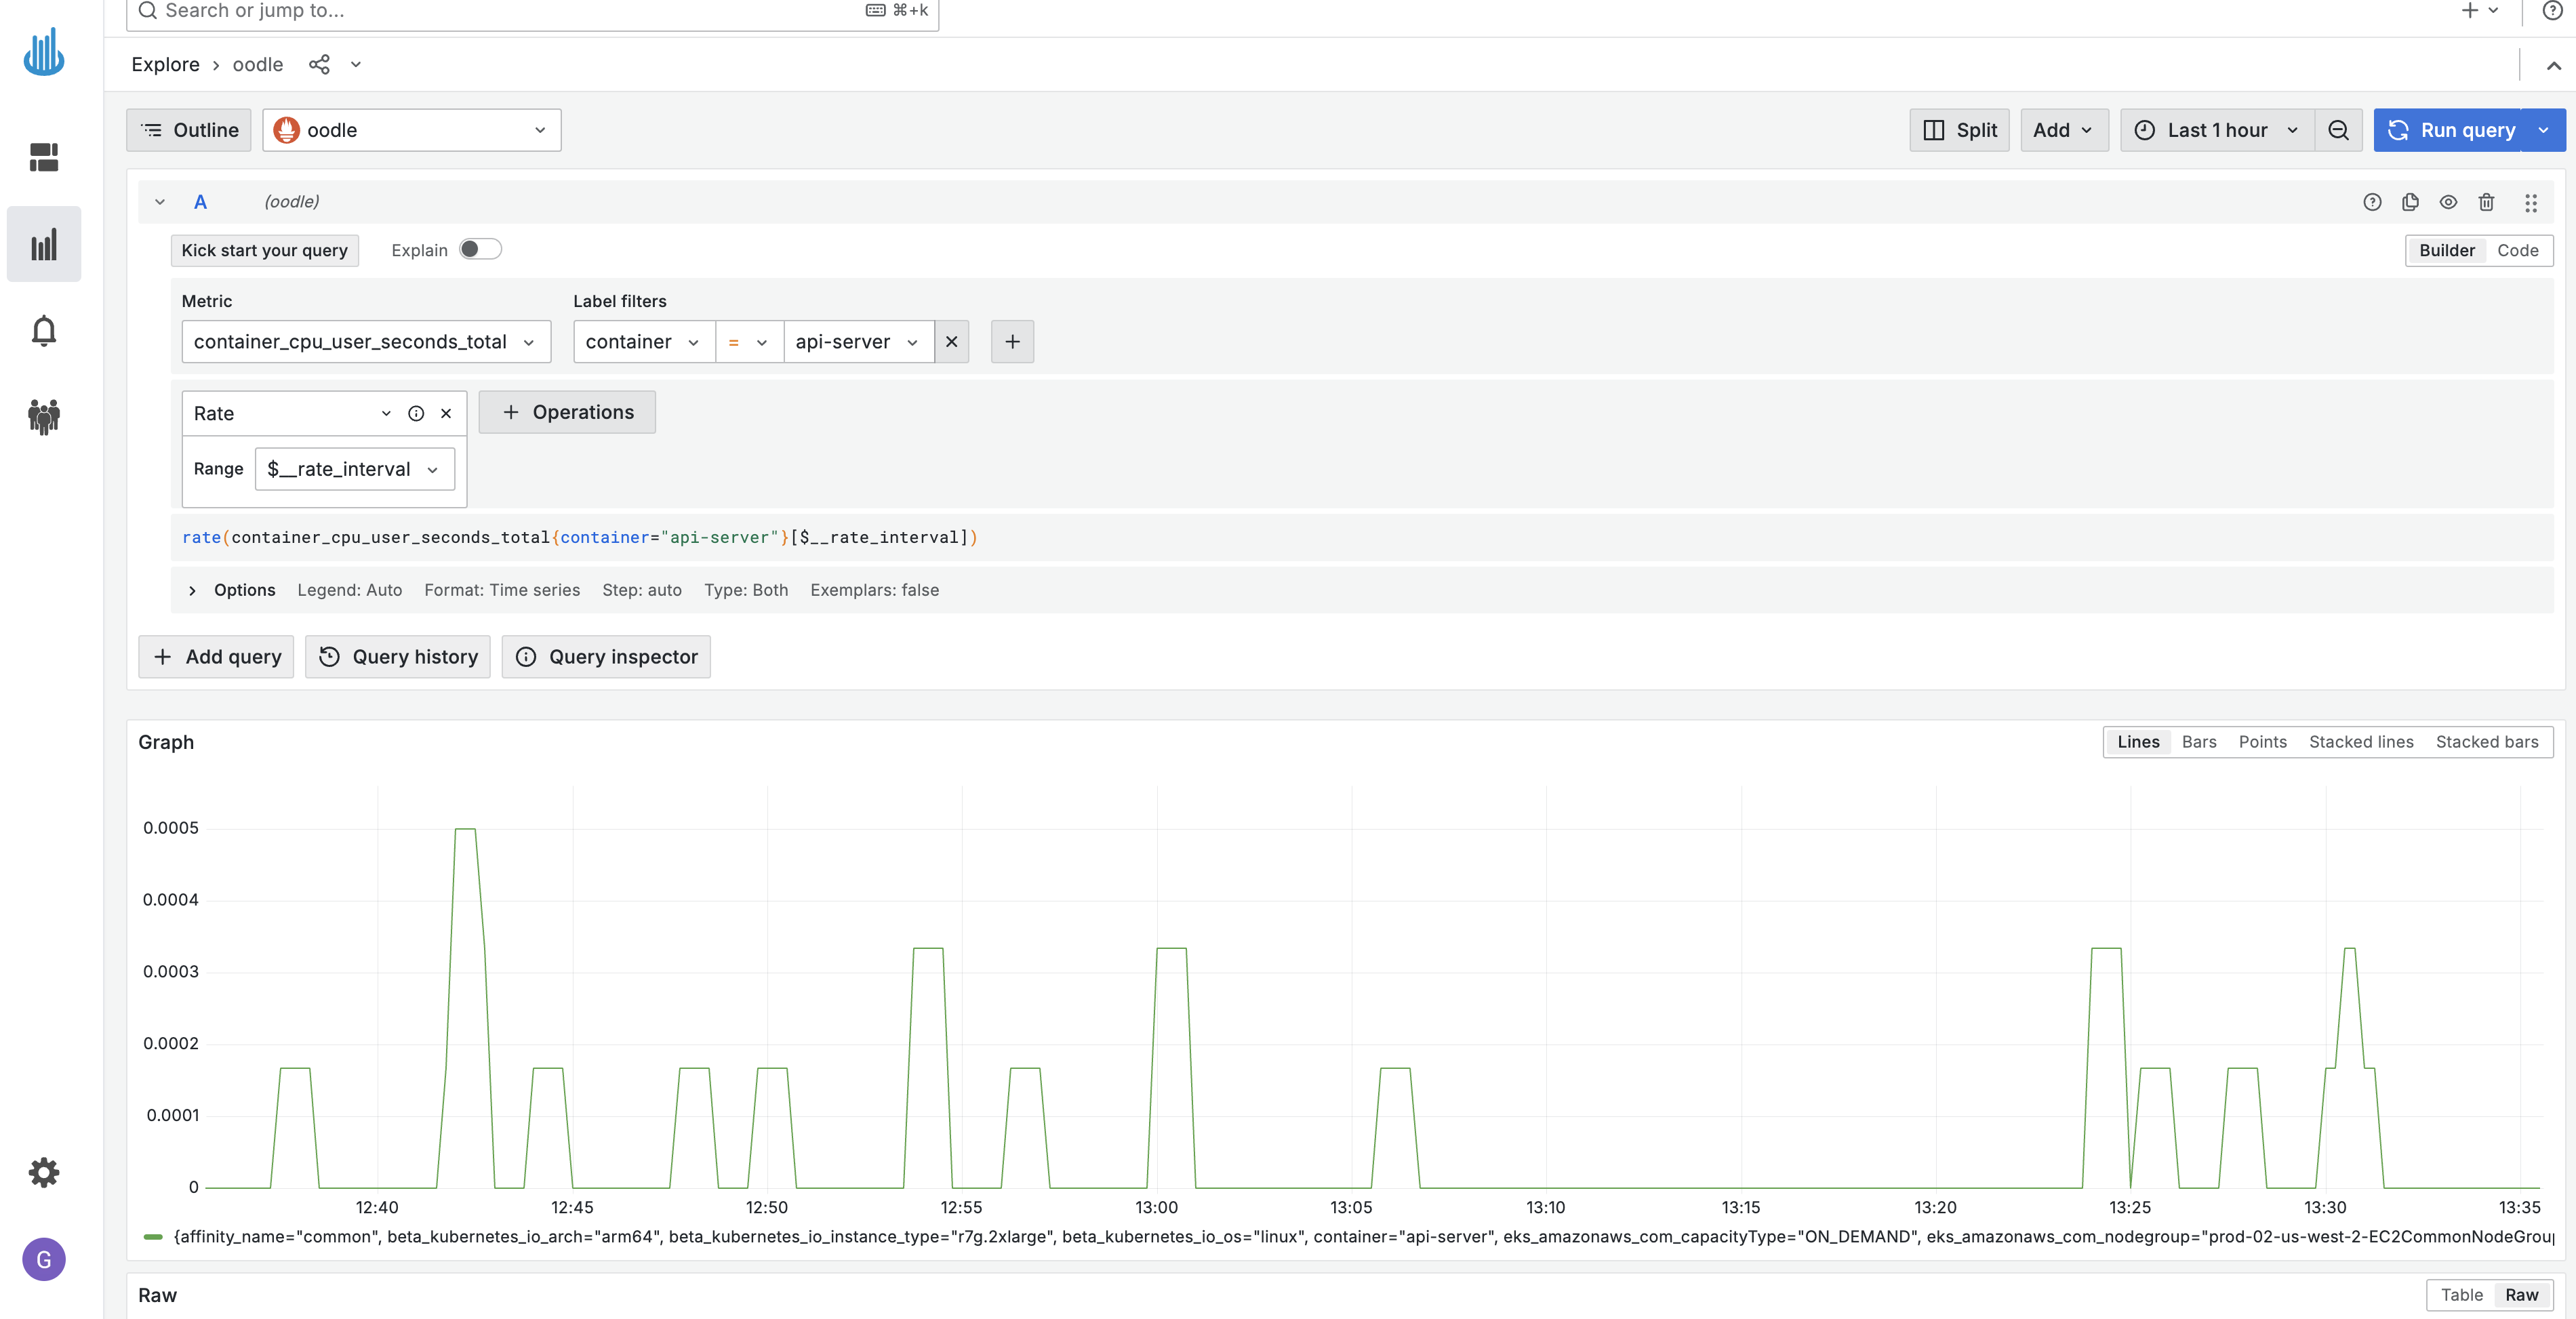Image resolution: width=2576 pixels, height=1319 pixels.
Task: Click the Split button
Action: 1959,130
